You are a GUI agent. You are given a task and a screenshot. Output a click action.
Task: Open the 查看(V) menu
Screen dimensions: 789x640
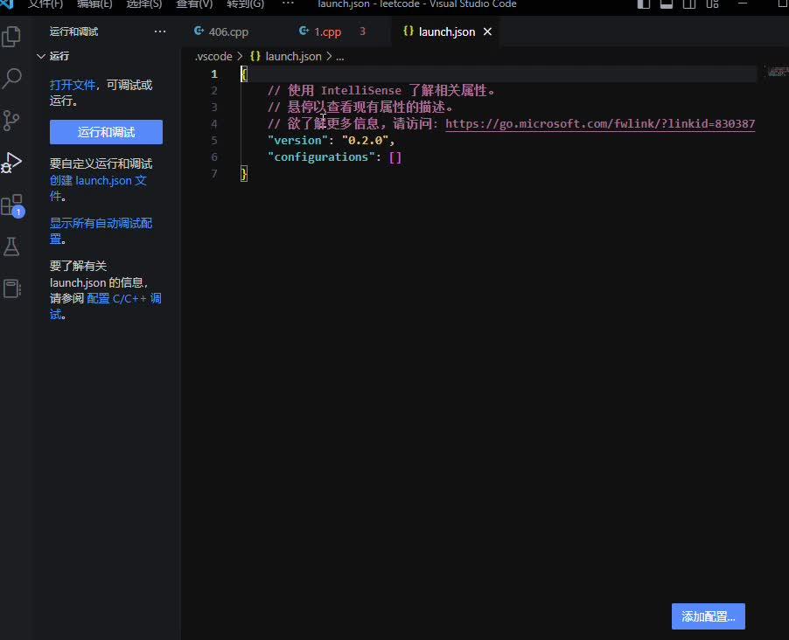click(x=194, y=4)
